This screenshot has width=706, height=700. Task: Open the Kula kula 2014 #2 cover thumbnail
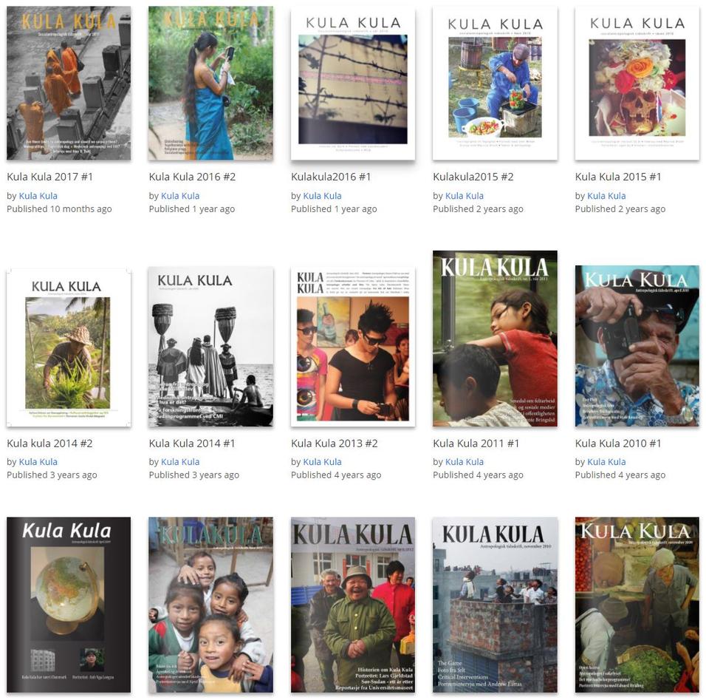coord(69,347)
